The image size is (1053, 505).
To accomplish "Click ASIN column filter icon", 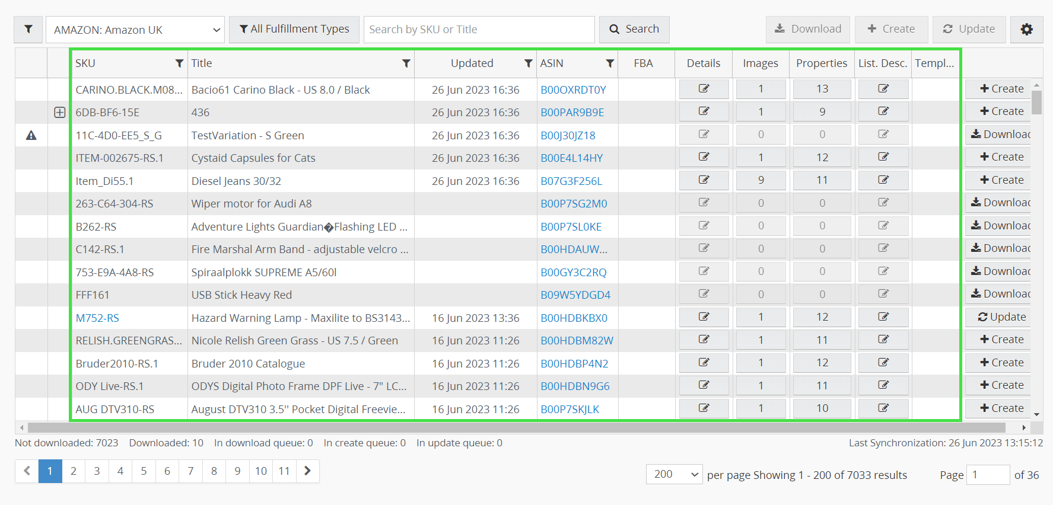I will 609,63.
